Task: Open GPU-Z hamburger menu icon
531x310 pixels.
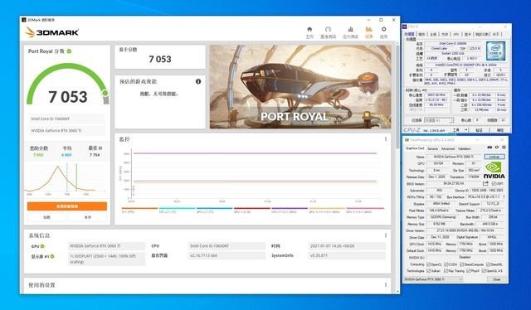Action: coord(504,148)
